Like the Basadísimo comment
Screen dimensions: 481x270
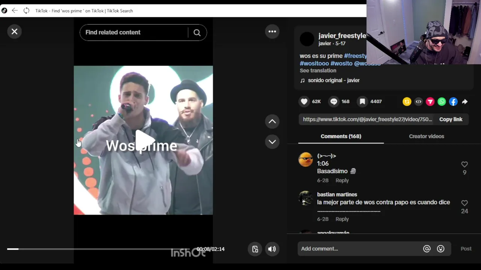(x=464, y=164)
